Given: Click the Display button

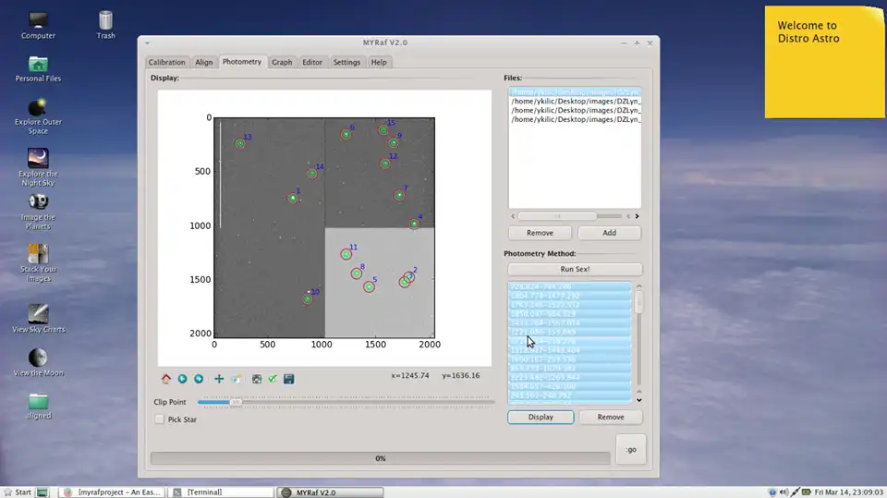Looking at the screenshot, I should 541,417.
